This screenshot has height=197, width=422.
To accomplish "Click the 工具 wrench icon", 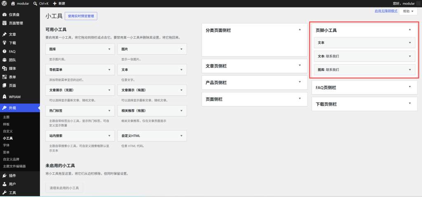I will (4, 192).
